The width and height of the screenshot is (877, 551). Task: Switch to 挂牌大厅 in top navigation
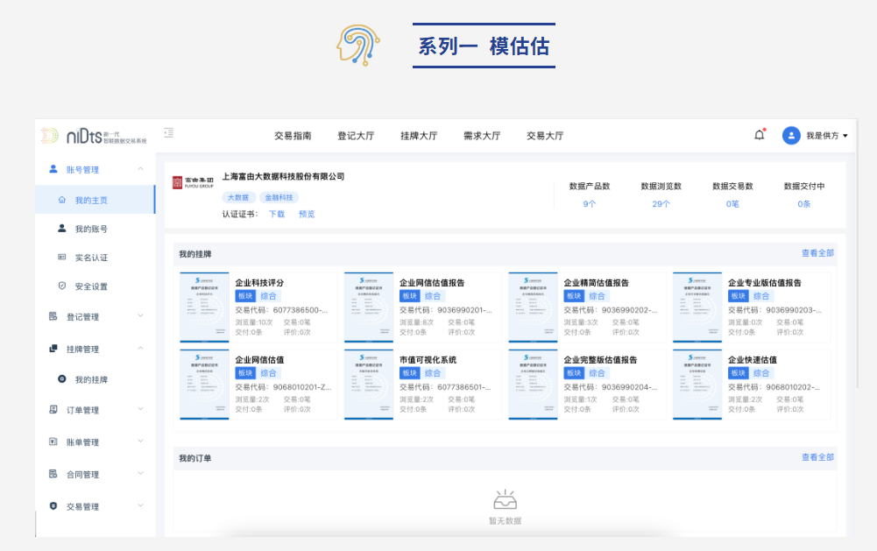click(x=419, y=136)
